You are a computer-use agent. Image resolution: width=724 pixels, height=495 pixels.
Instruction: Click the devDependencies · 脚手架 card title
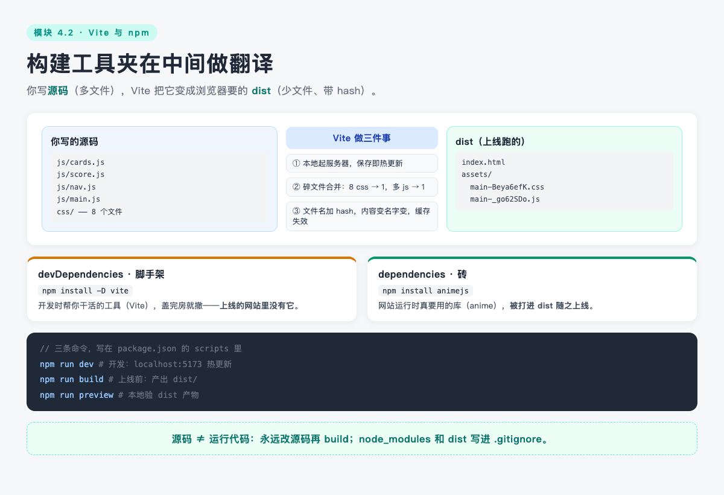[x=101, y=274]
